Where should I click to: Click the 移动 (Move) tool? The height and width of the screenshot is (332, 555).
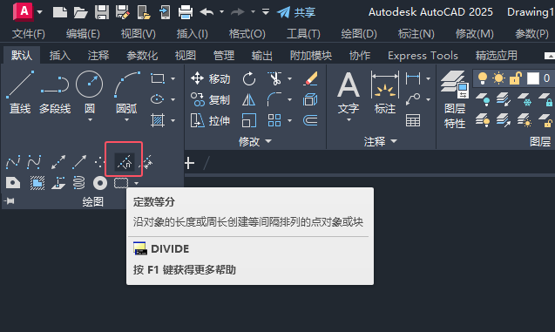click(x=211, y=78)
